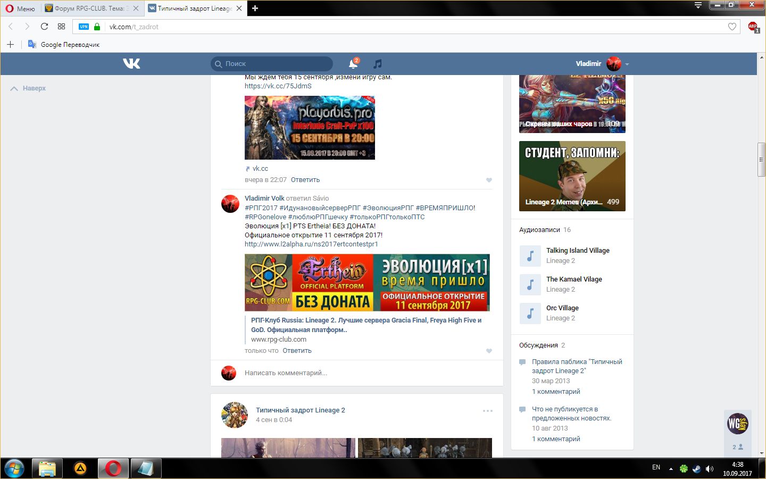Click the Opera forward arrow

coord(27,27)
